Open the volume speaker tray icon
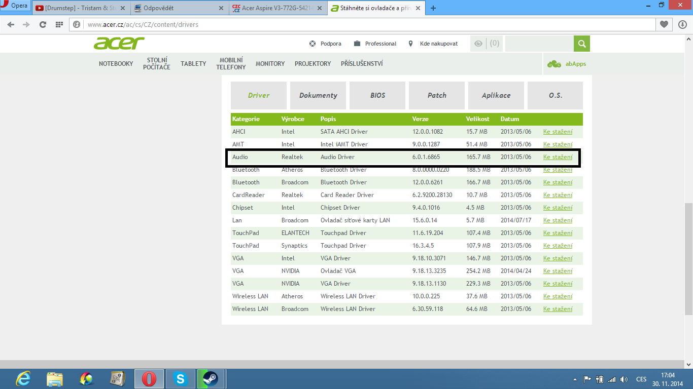Viewport: 693px width, 389px height. coord(624,379)
